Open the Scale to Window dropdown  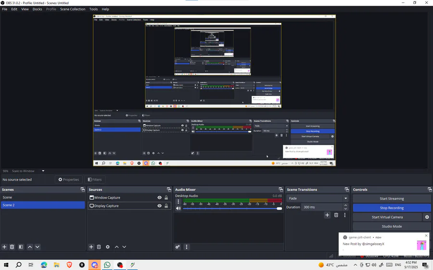coord(43,171)
